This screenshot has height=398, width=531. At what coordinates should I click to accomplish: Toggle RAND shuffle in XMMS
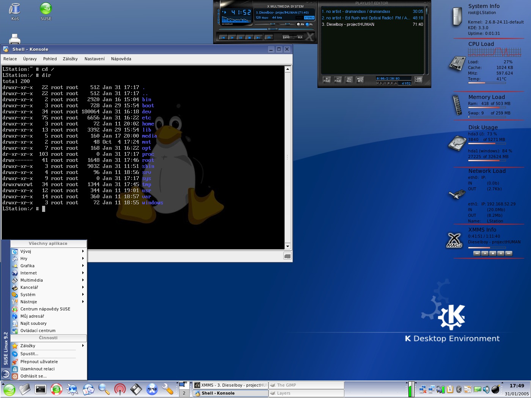click(287, 37)
